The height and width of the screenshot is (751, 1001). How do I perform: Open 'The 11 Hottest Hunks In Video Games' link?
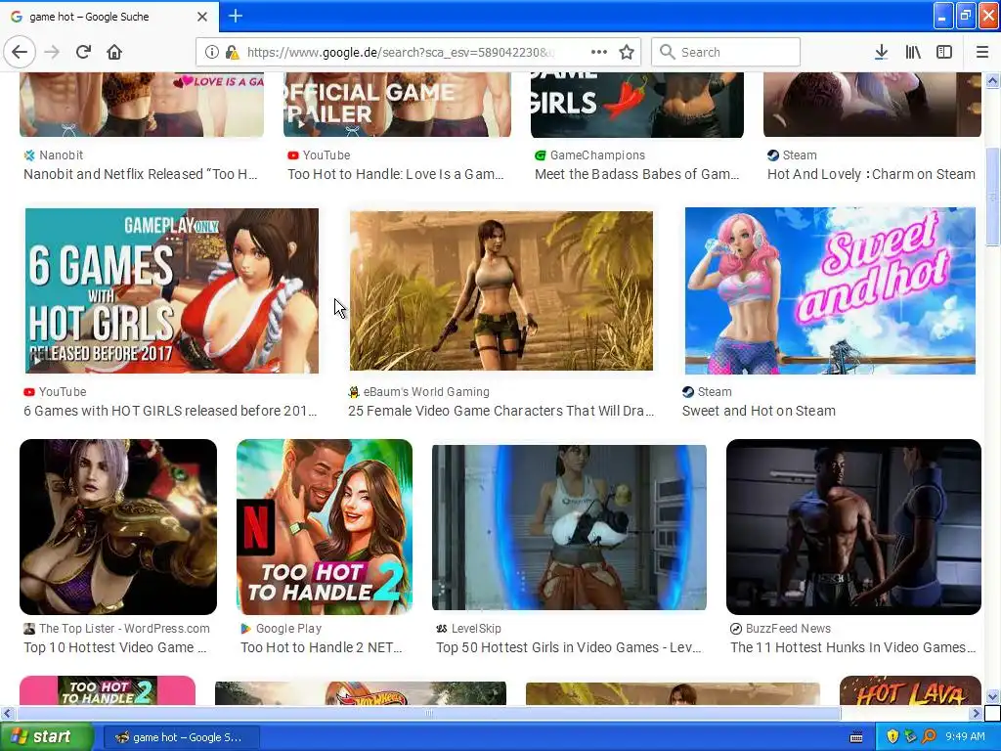852,647
